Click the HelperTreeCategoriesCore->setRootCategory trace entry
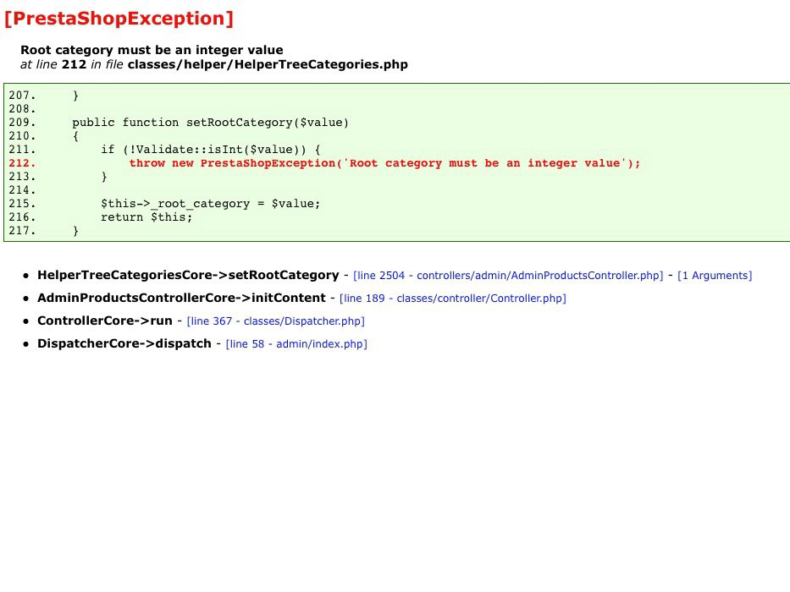The image size is (790, 592). 188,275
